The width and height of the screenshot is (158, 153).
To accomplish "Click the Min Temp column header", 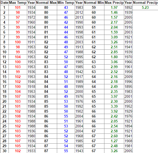I will click(x=66, y=3).
